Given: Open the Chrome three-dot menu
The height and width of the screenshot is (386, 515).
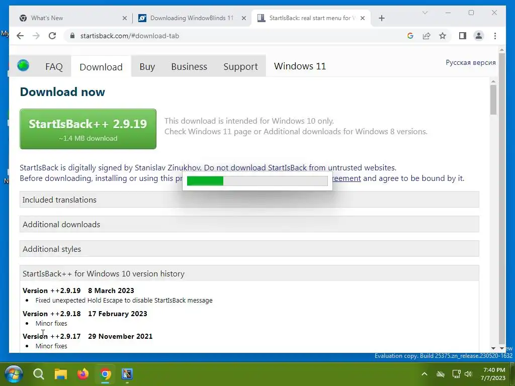Looking at the screenshot, I should coord(495,36).
